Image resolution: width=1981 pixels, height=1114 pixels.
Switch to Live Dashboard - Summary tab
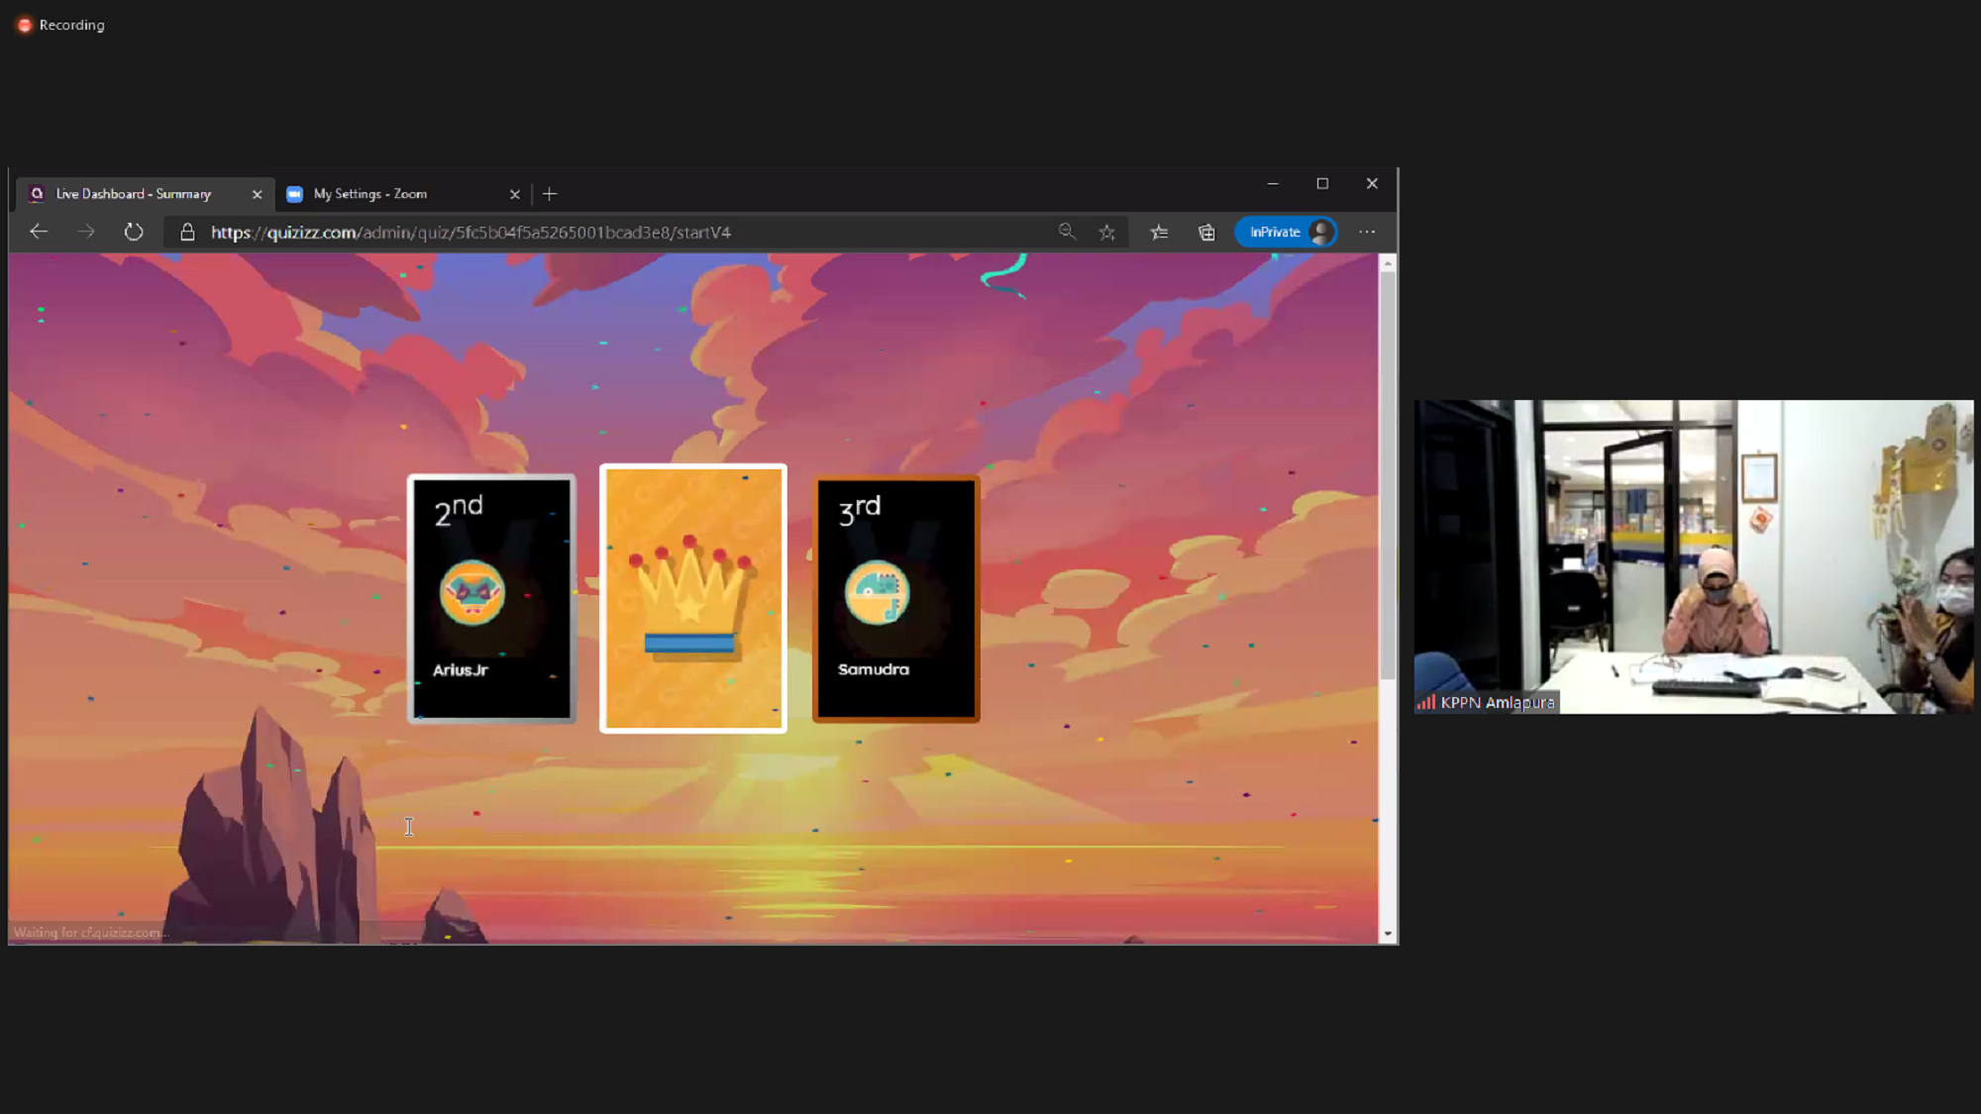pos(144,194)
